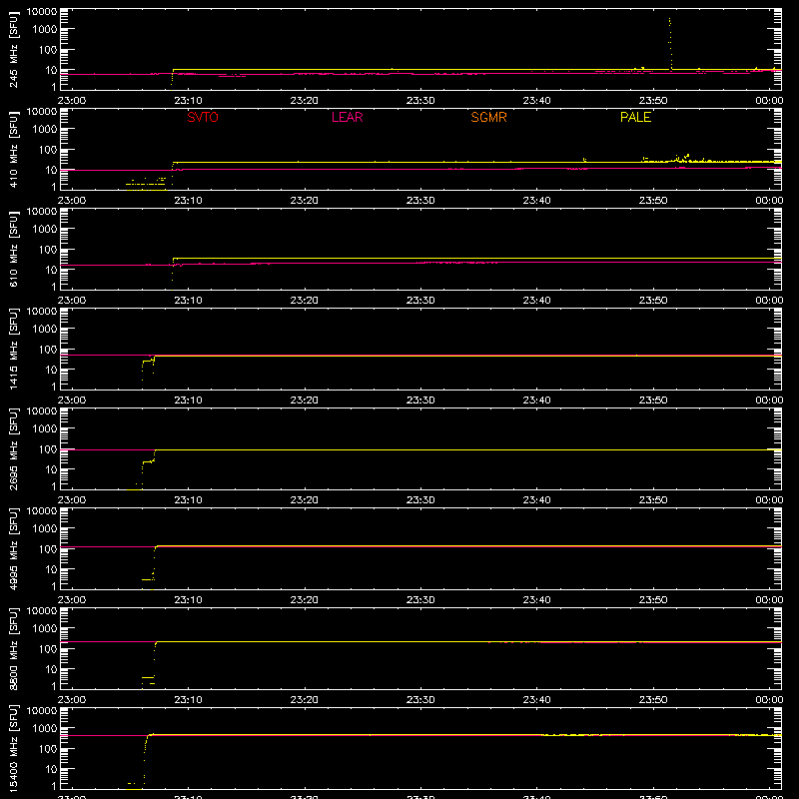Click the 10000 tick label on 245 MHz axis
The height and width of the screenshot is (799, 799).
[x=41, y=12]
